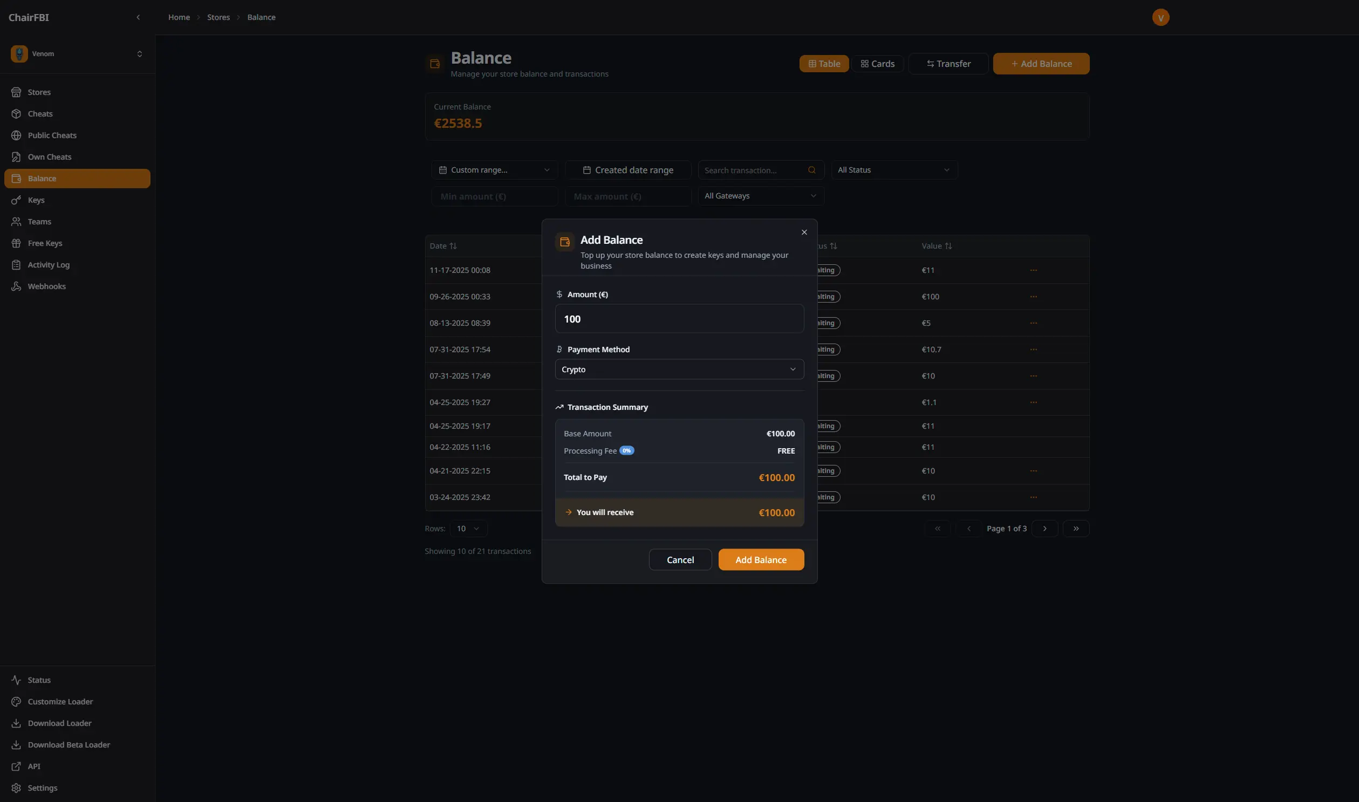The height and width of the screenshot is (802, 1359).
Task: Open Keys via the key icon
Action: [x=16, y=200]
